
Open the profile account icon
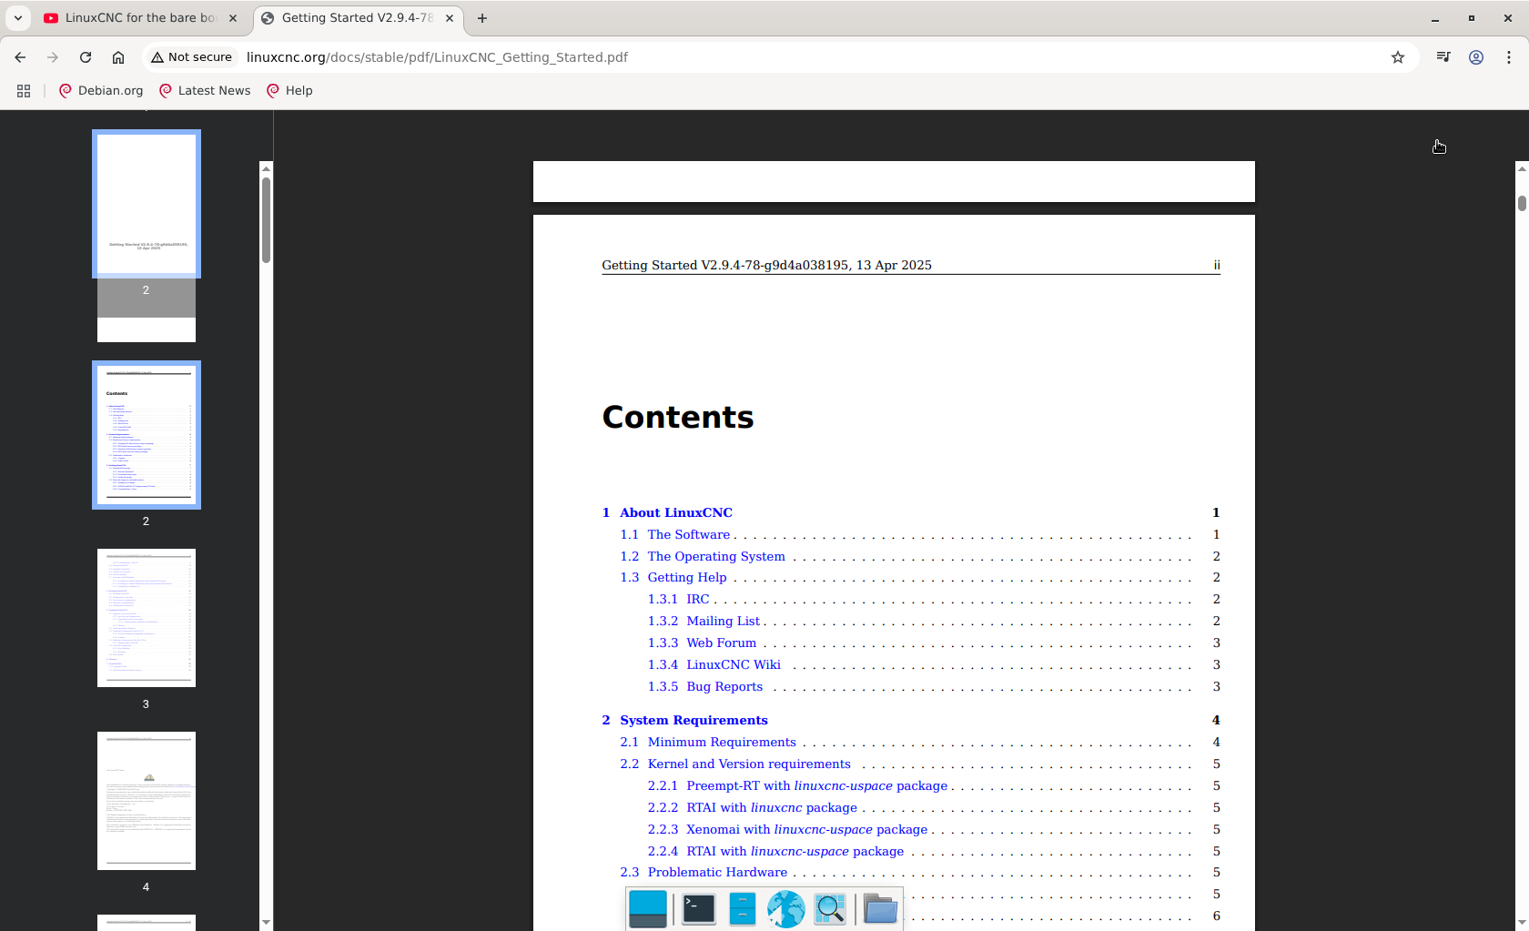point(1476,57)
